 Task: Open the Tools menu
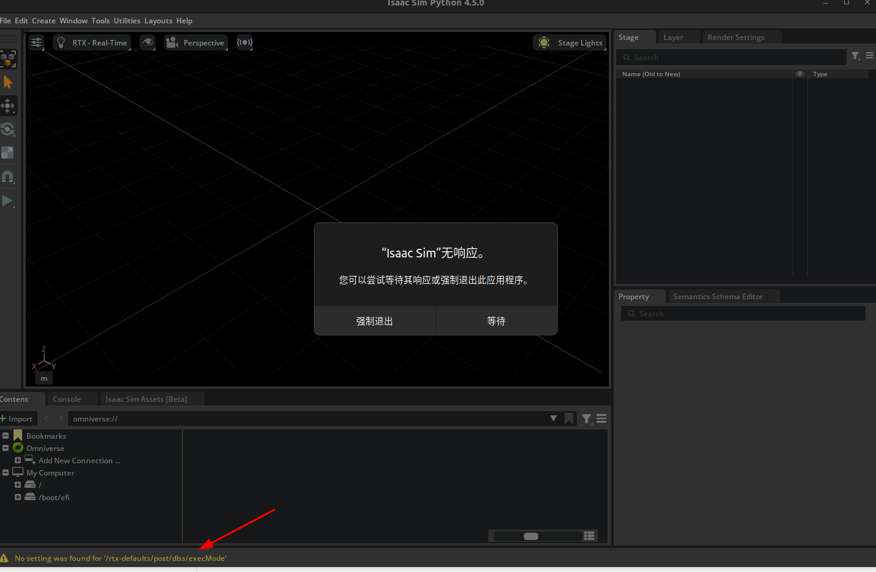tap(101, 21)
